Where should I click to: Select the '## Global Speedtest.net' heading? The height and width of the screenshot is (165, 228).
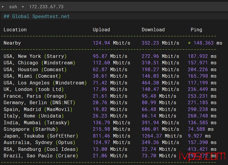click(37, 17)
